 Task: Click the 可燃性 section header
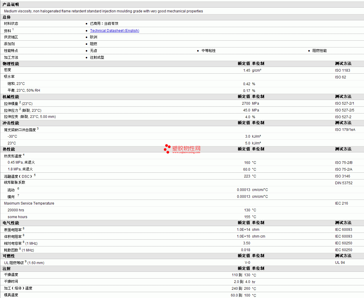click(9, 256)
